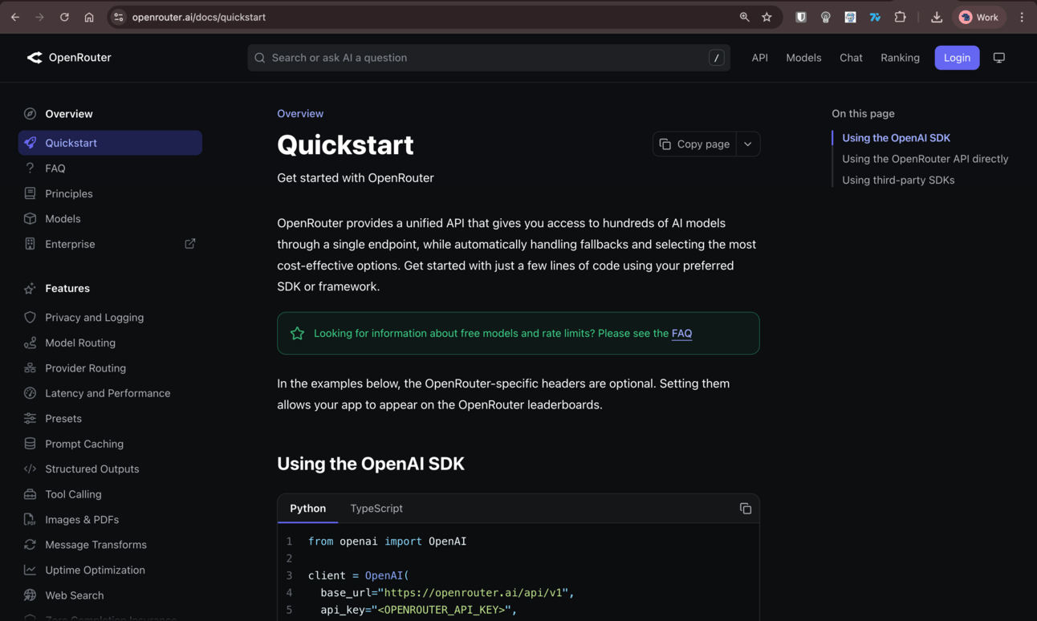Click the OpenRouter logo icon
This screenshot has height=621, width=1037.
pyautogui.click(x=35, y=58)
